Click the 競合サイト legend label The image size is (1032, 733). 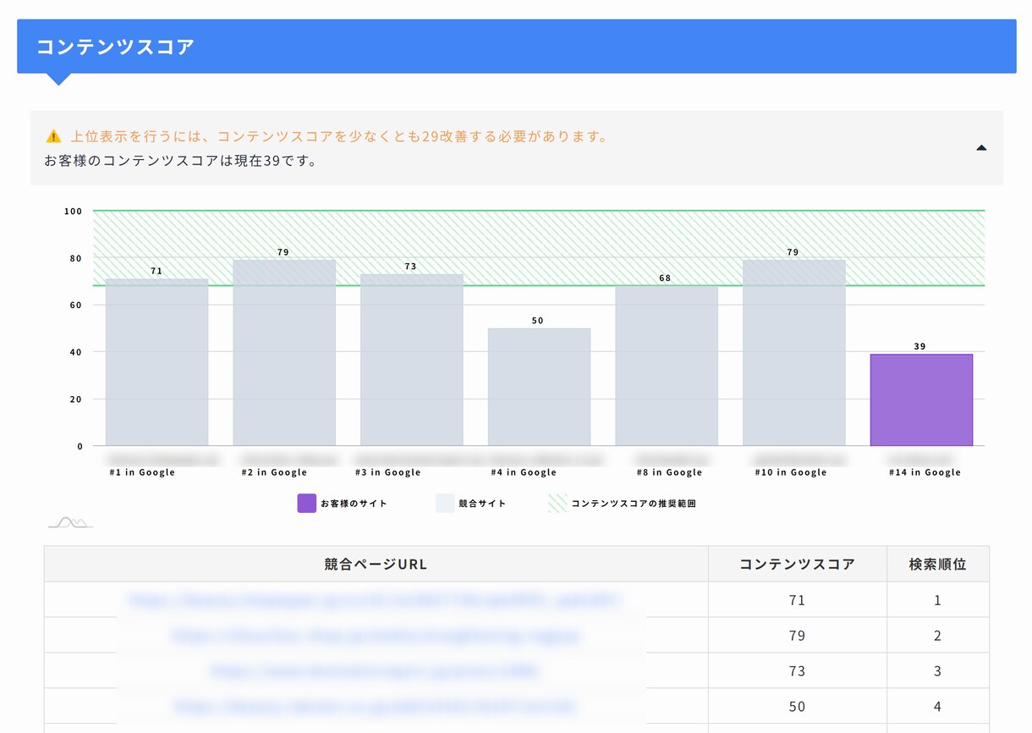[482, 504]
